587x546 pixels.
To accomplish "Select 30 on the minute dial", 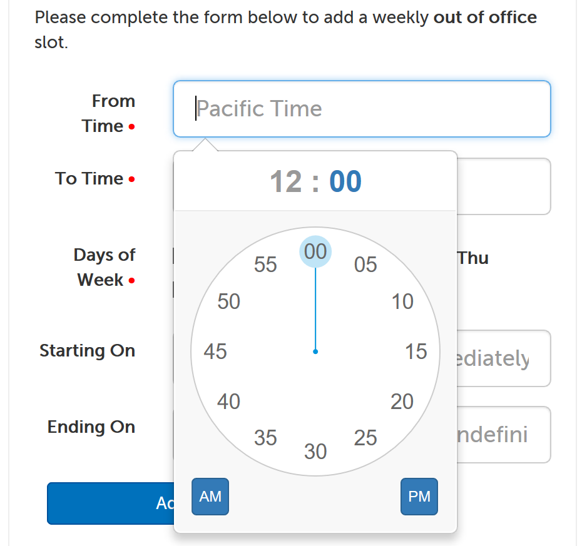I will click(315, 451).
